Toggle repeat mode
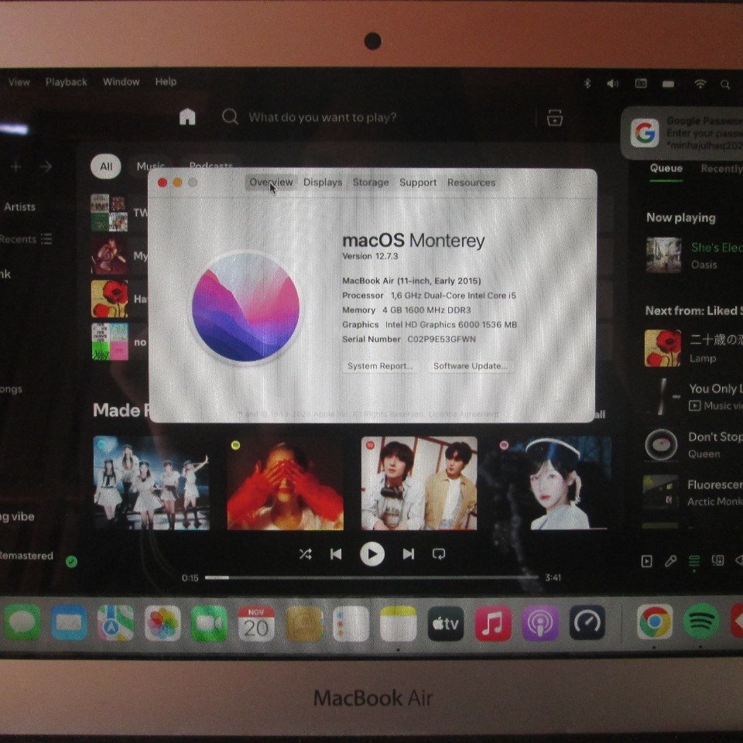The image size is (743, 743). [x=438, y=554]
